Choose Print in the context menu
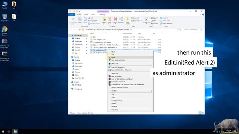The image size is (239, 134). 130,57
